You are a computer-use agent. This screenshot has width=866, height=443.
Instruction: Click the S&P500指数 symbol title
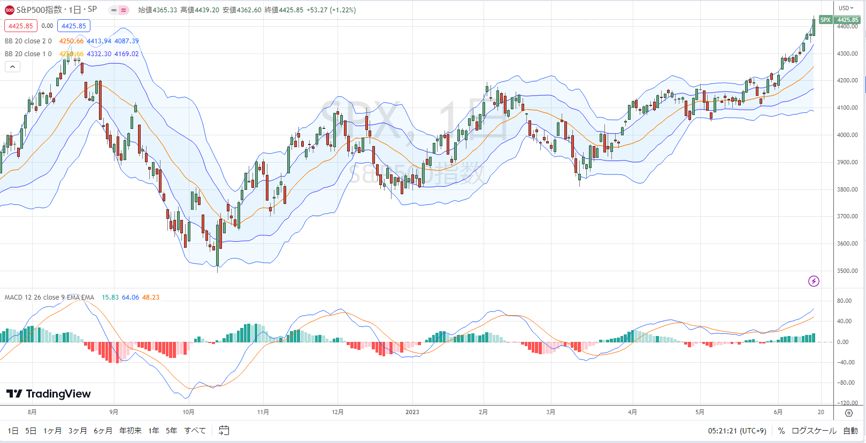pyautogui.click(x=39, y=10)
